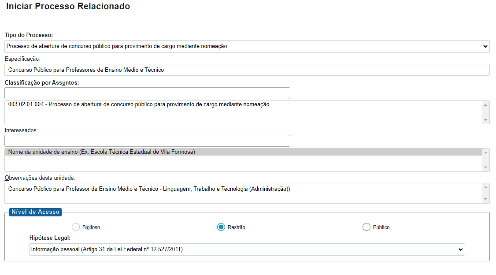Click the Interessados field label
This screenshot has width=496, height=275.
click(21, 130)
